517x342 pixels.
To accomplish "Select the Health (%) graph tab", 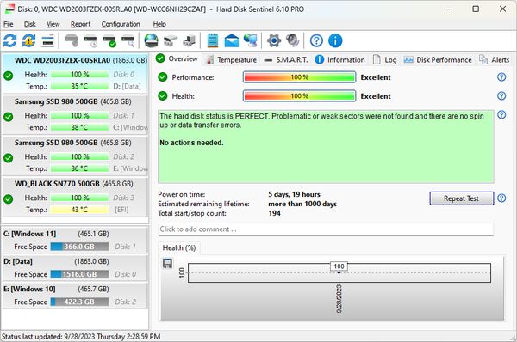I will (x=179, y=248).
